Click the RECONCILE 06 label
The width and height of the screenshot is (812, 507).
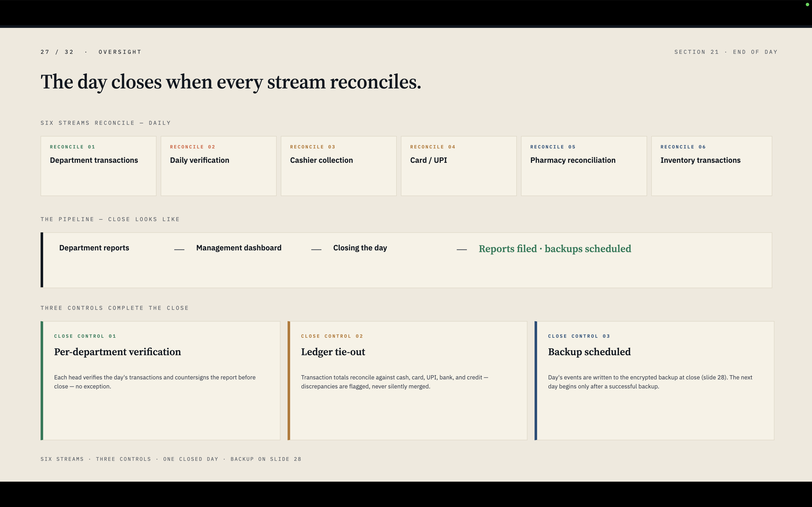pyautogui.click(x=683, y=147)
